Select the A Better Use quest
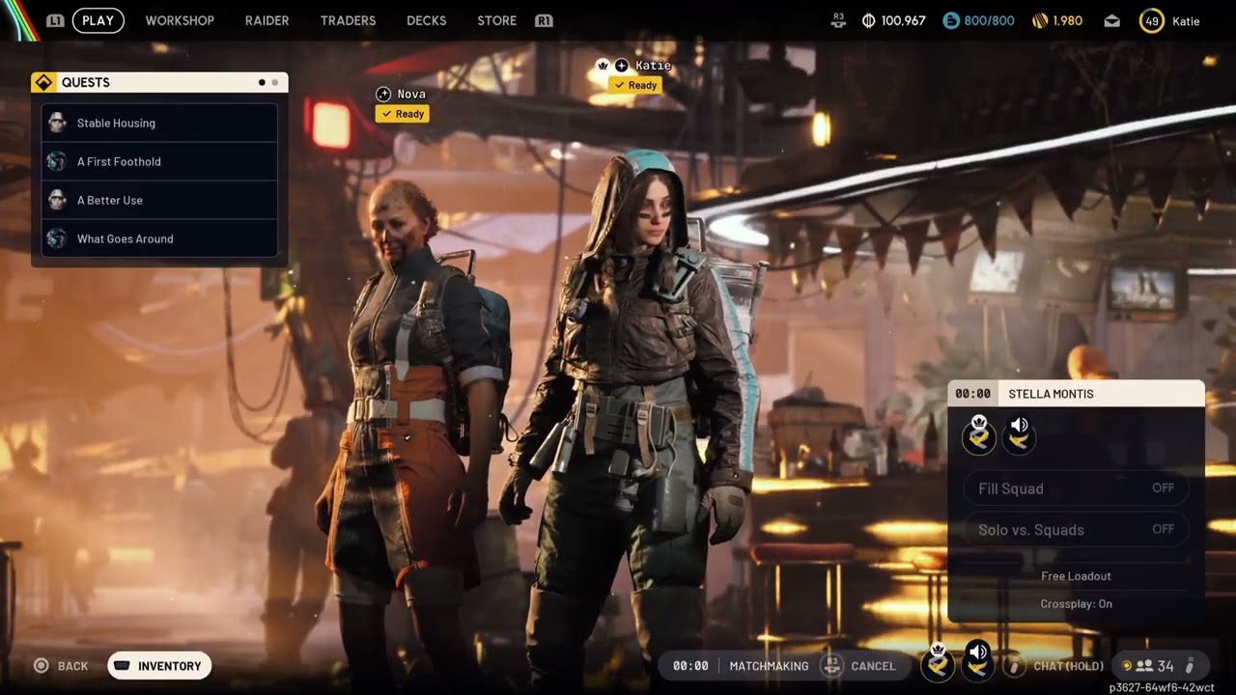 click(159, 200)
